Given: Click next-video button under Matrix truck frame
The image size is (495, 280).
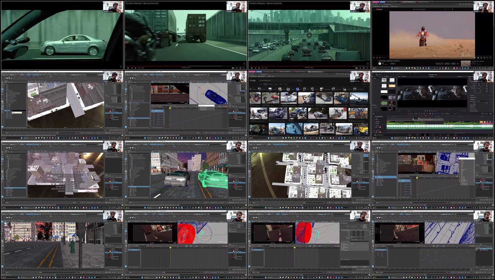Looking at the screenshot, I should point(132,68).
